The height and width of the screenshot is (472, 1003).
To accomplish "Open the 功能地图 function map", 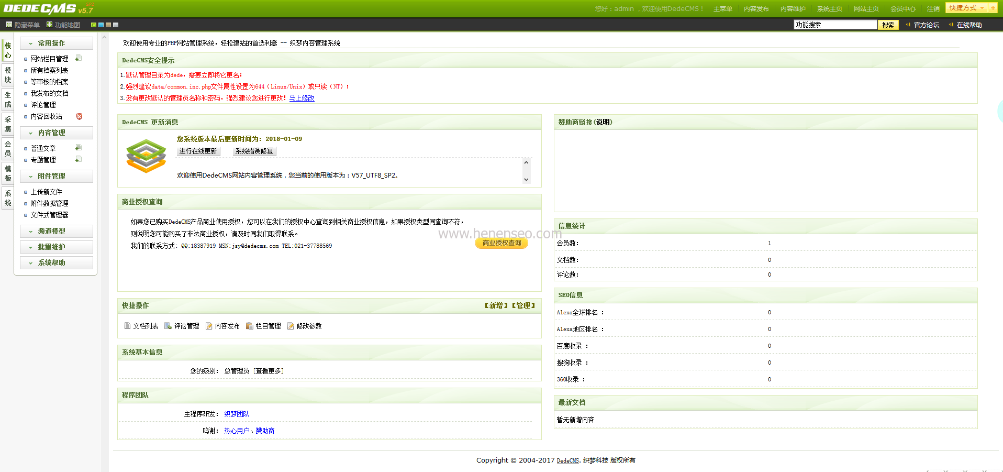I will pyautogui.click(x=63, y=25).
